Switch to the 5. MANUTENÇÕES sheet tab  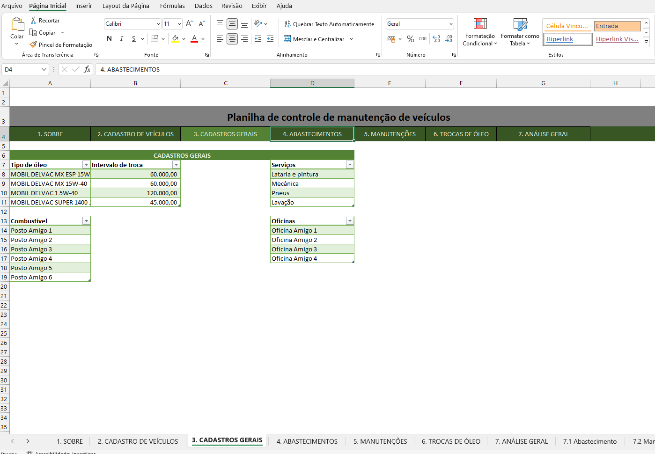click(x=380, y=441)
